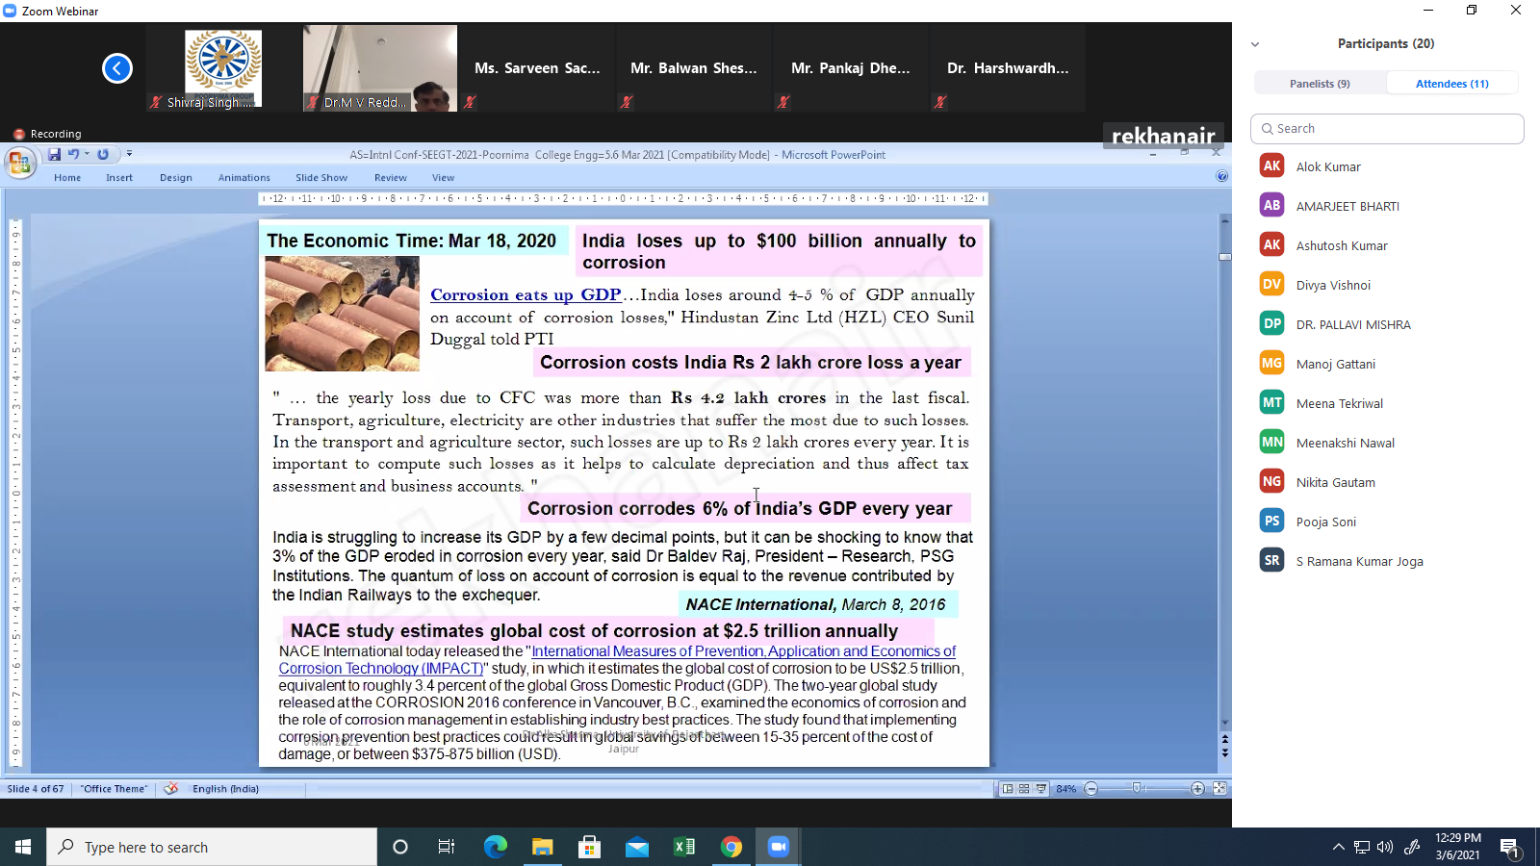Fit slide to current window
Image resolution: width=1540 pixels, height=866 pixels.
coord(1219,789)
